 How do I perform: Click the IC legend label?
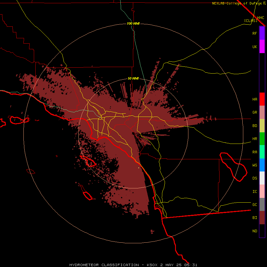pyautogui.click(x=255, y=192)
